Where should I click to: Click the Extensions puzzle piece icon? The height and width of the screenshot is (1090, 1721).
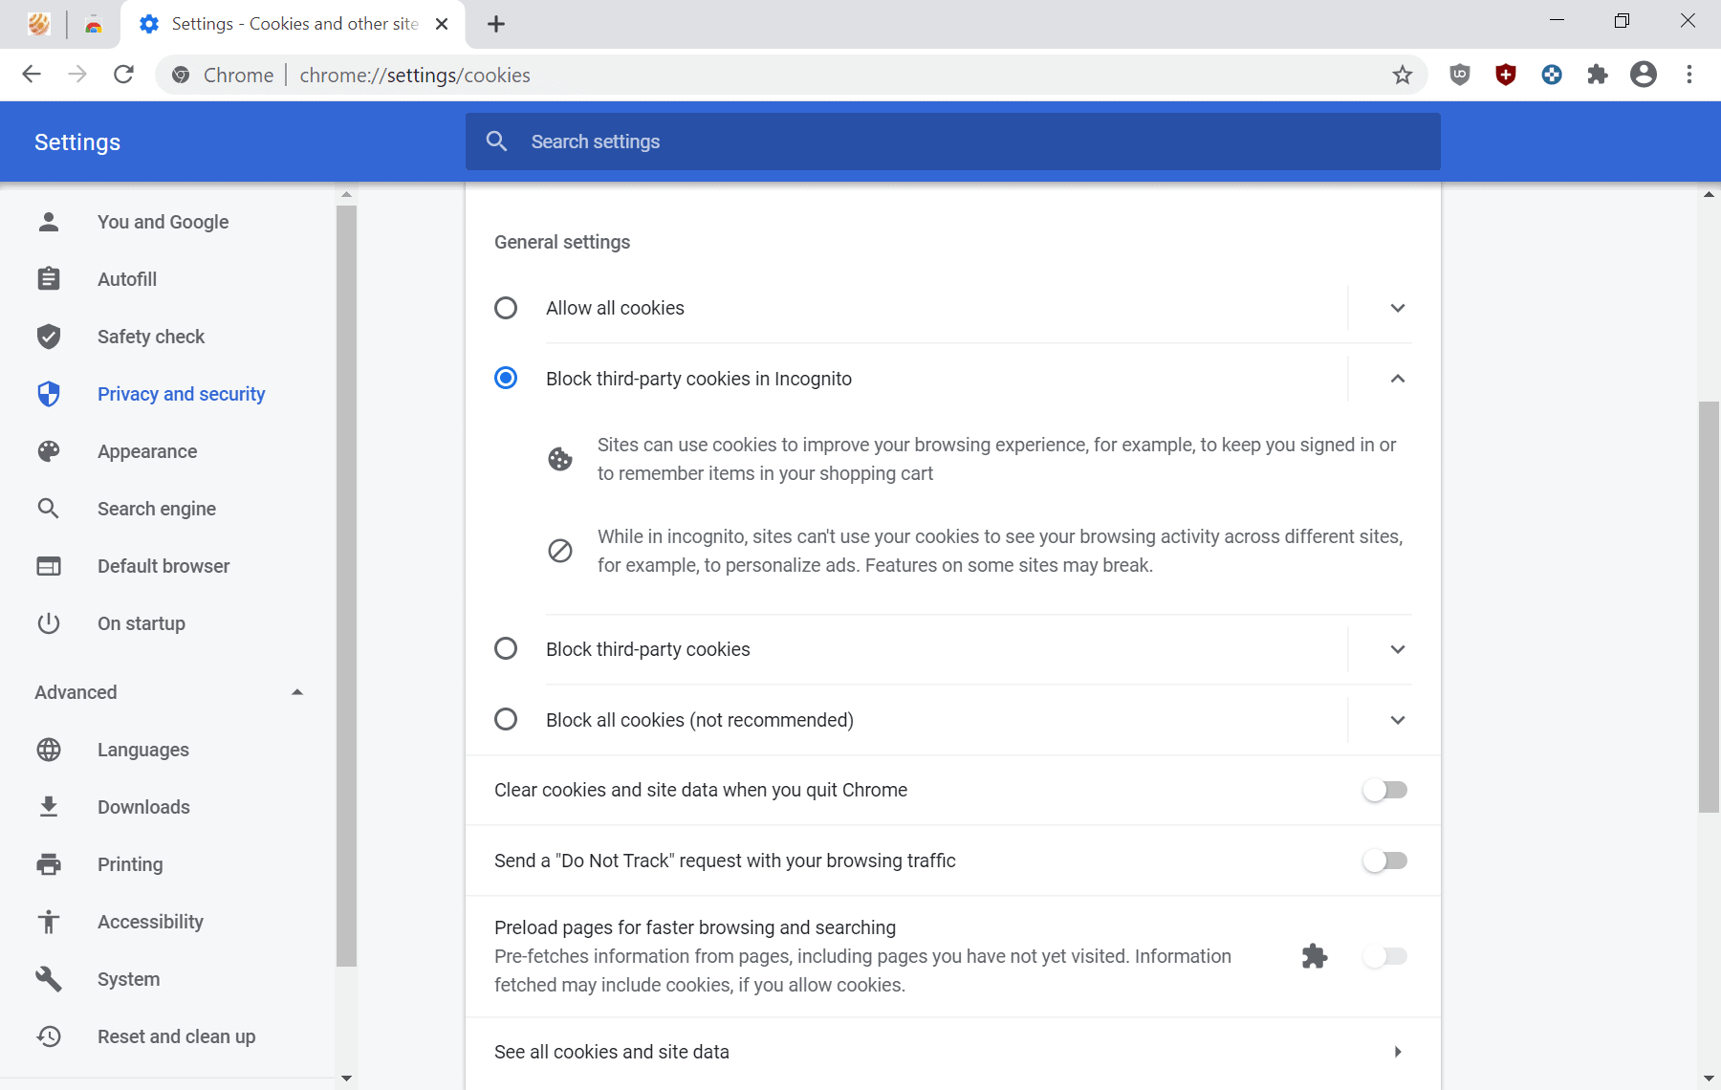1598,75
